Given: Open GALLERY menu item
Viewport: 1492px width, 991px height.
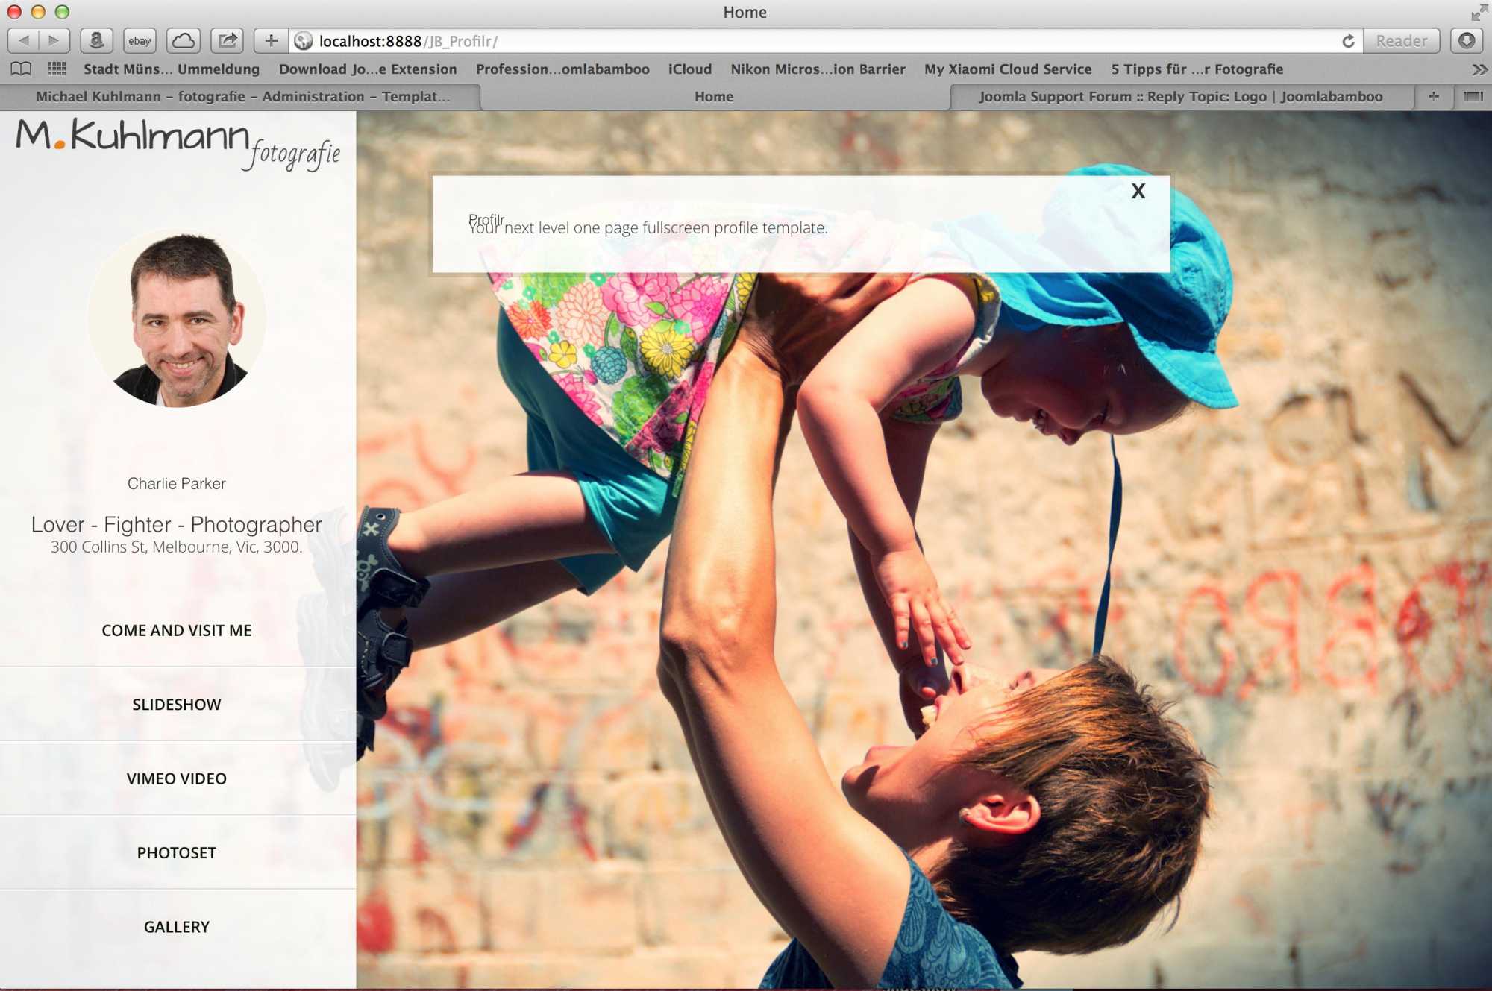Looking at the screenshot, I should pos(177,926).
